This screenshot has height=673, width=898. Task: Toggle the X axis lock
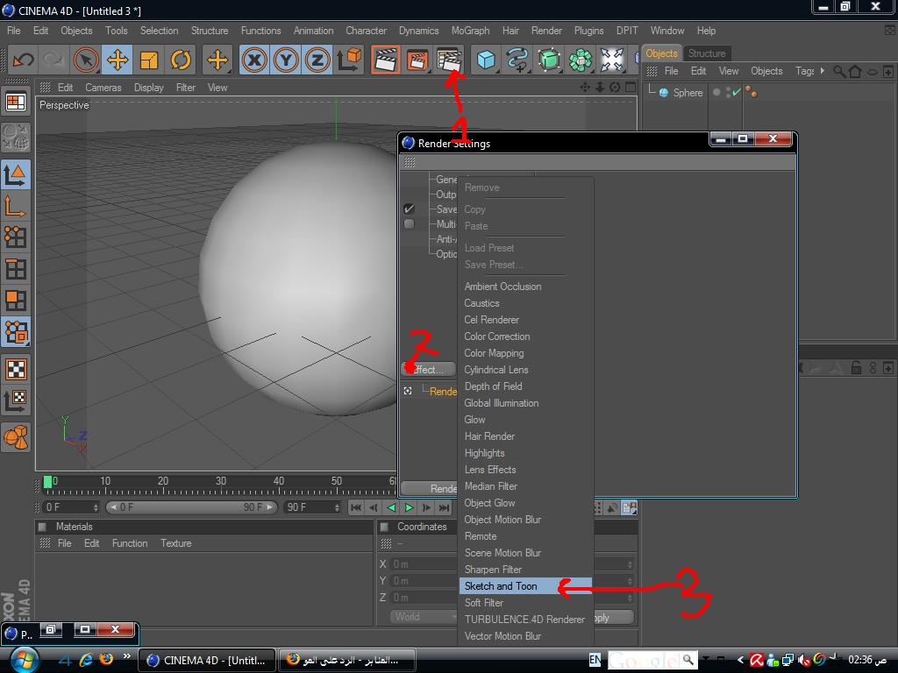(x=254, y=60)
